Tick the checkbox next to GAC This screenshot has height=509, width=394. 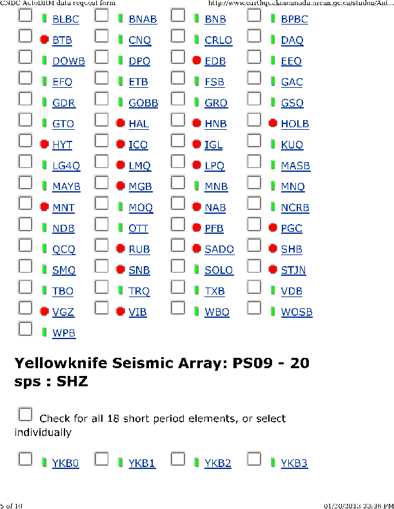pos(253,78)
